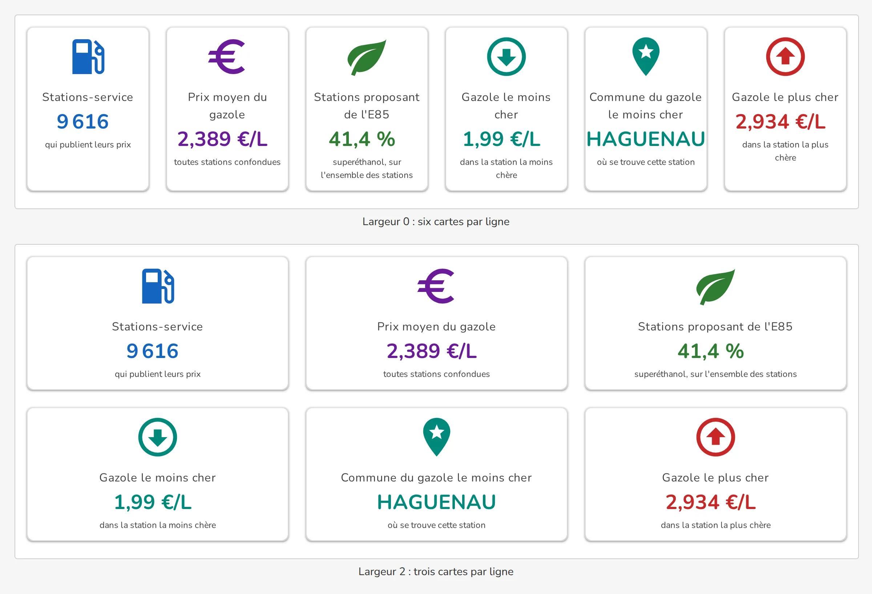Click the caption 'Largeur 2 : trois cartes par ligne'
Screen dimensions: 872x594
coord(436,571)
